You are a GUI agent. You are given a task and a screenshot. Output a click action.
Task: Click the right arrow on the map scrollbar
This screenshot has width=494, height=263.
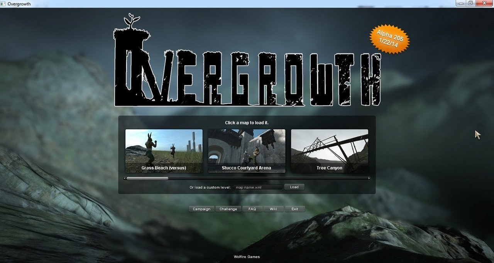click(369, 178)
